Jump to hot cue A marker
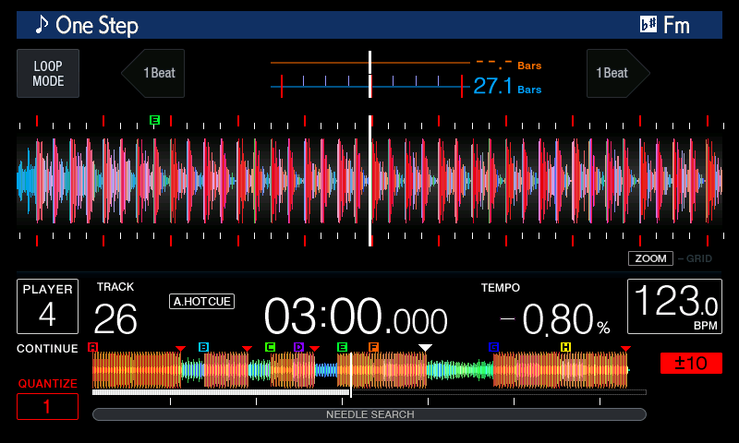The height and width of the screenshot is (443, 739). pos(92,347)
